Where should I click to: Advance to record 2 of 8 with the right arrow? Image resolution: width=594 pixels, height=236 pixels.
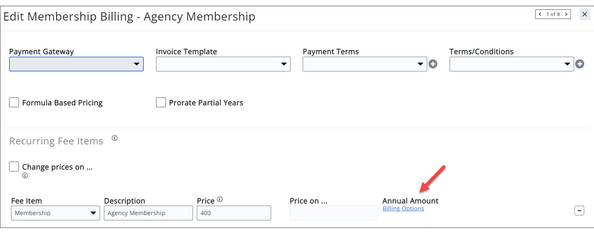click(566, 14)
